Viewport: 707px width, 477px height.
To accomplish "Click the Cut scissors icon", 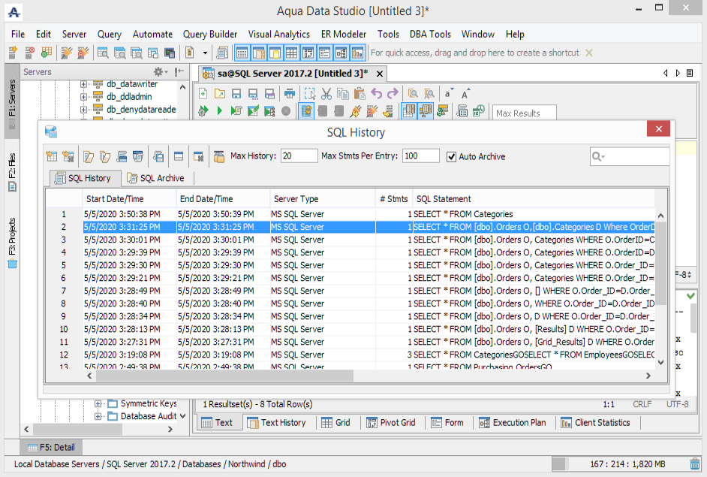I will click(326, 94).
